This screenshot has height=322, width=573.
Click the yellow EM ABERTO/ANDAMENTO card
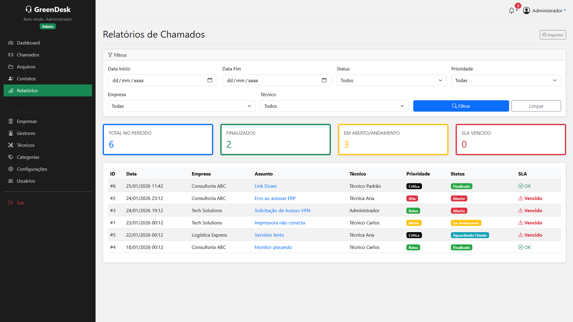point(393,139)
